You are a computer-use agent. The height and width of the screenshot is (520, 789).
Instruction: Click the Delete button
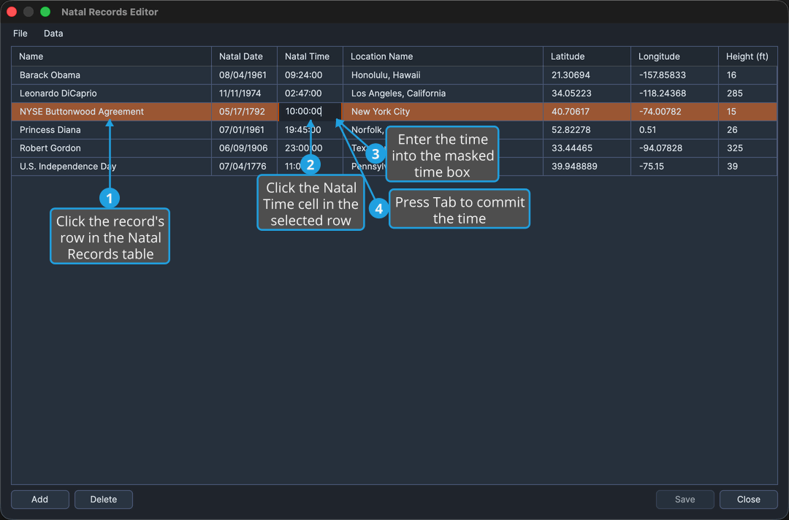point(104,500)
